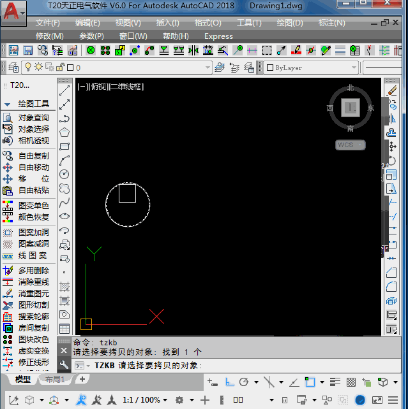
Task: Open the 修改(M) menu
Action: point(49,36)
